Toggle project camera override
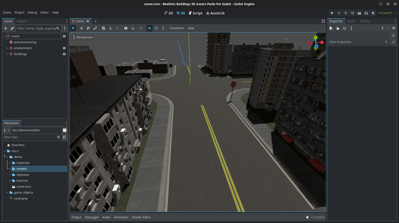 (141, 28)
